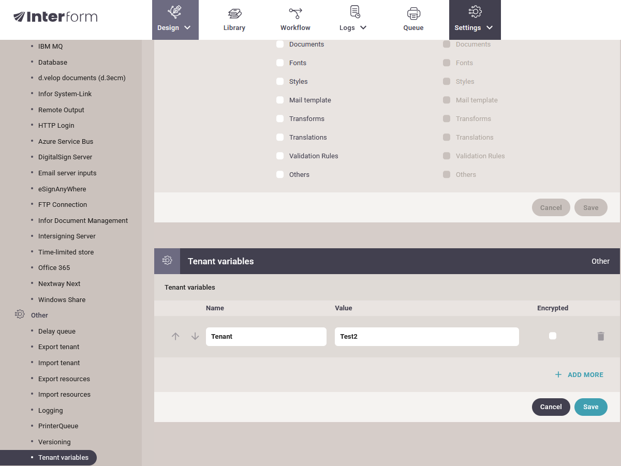Move Tenant variable up with arrow

175,336
